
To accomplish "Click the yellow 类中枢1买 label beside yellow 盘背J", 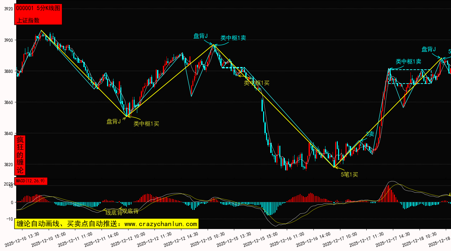I will [146, 123].
